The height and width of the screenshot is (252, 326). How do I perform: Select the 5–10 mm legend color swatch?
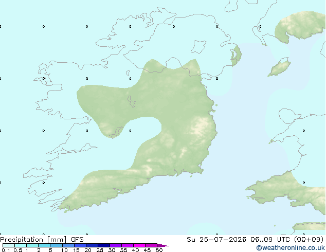pos(56,245)
